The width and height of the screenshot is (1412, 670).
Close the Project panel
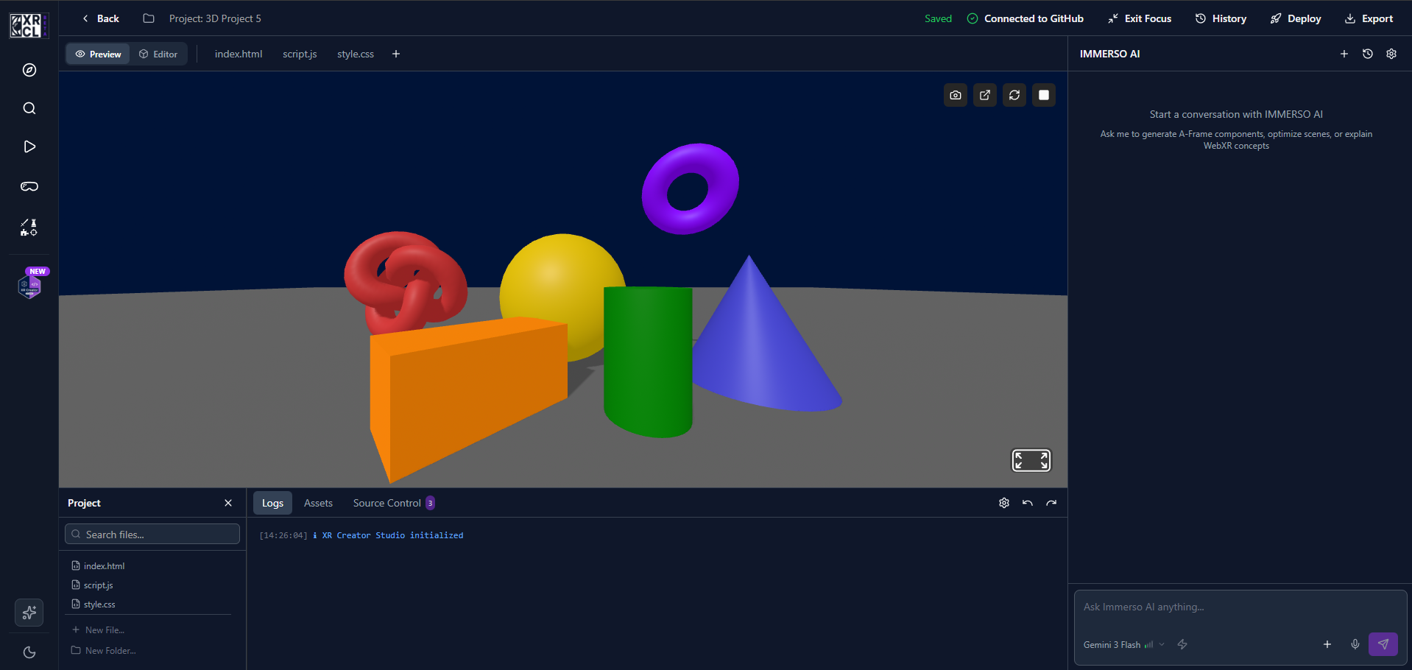(228, 503)
